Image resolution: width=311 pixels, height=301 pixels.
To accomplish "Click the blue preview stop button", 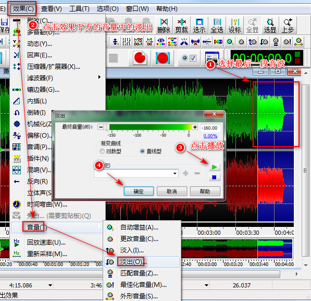I will (x=215, y=177).
